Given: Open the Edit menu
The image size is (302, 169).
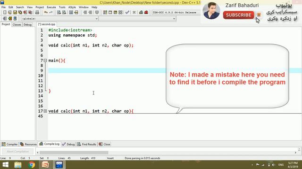Looking at the screenshot, I should coord(11,8).
